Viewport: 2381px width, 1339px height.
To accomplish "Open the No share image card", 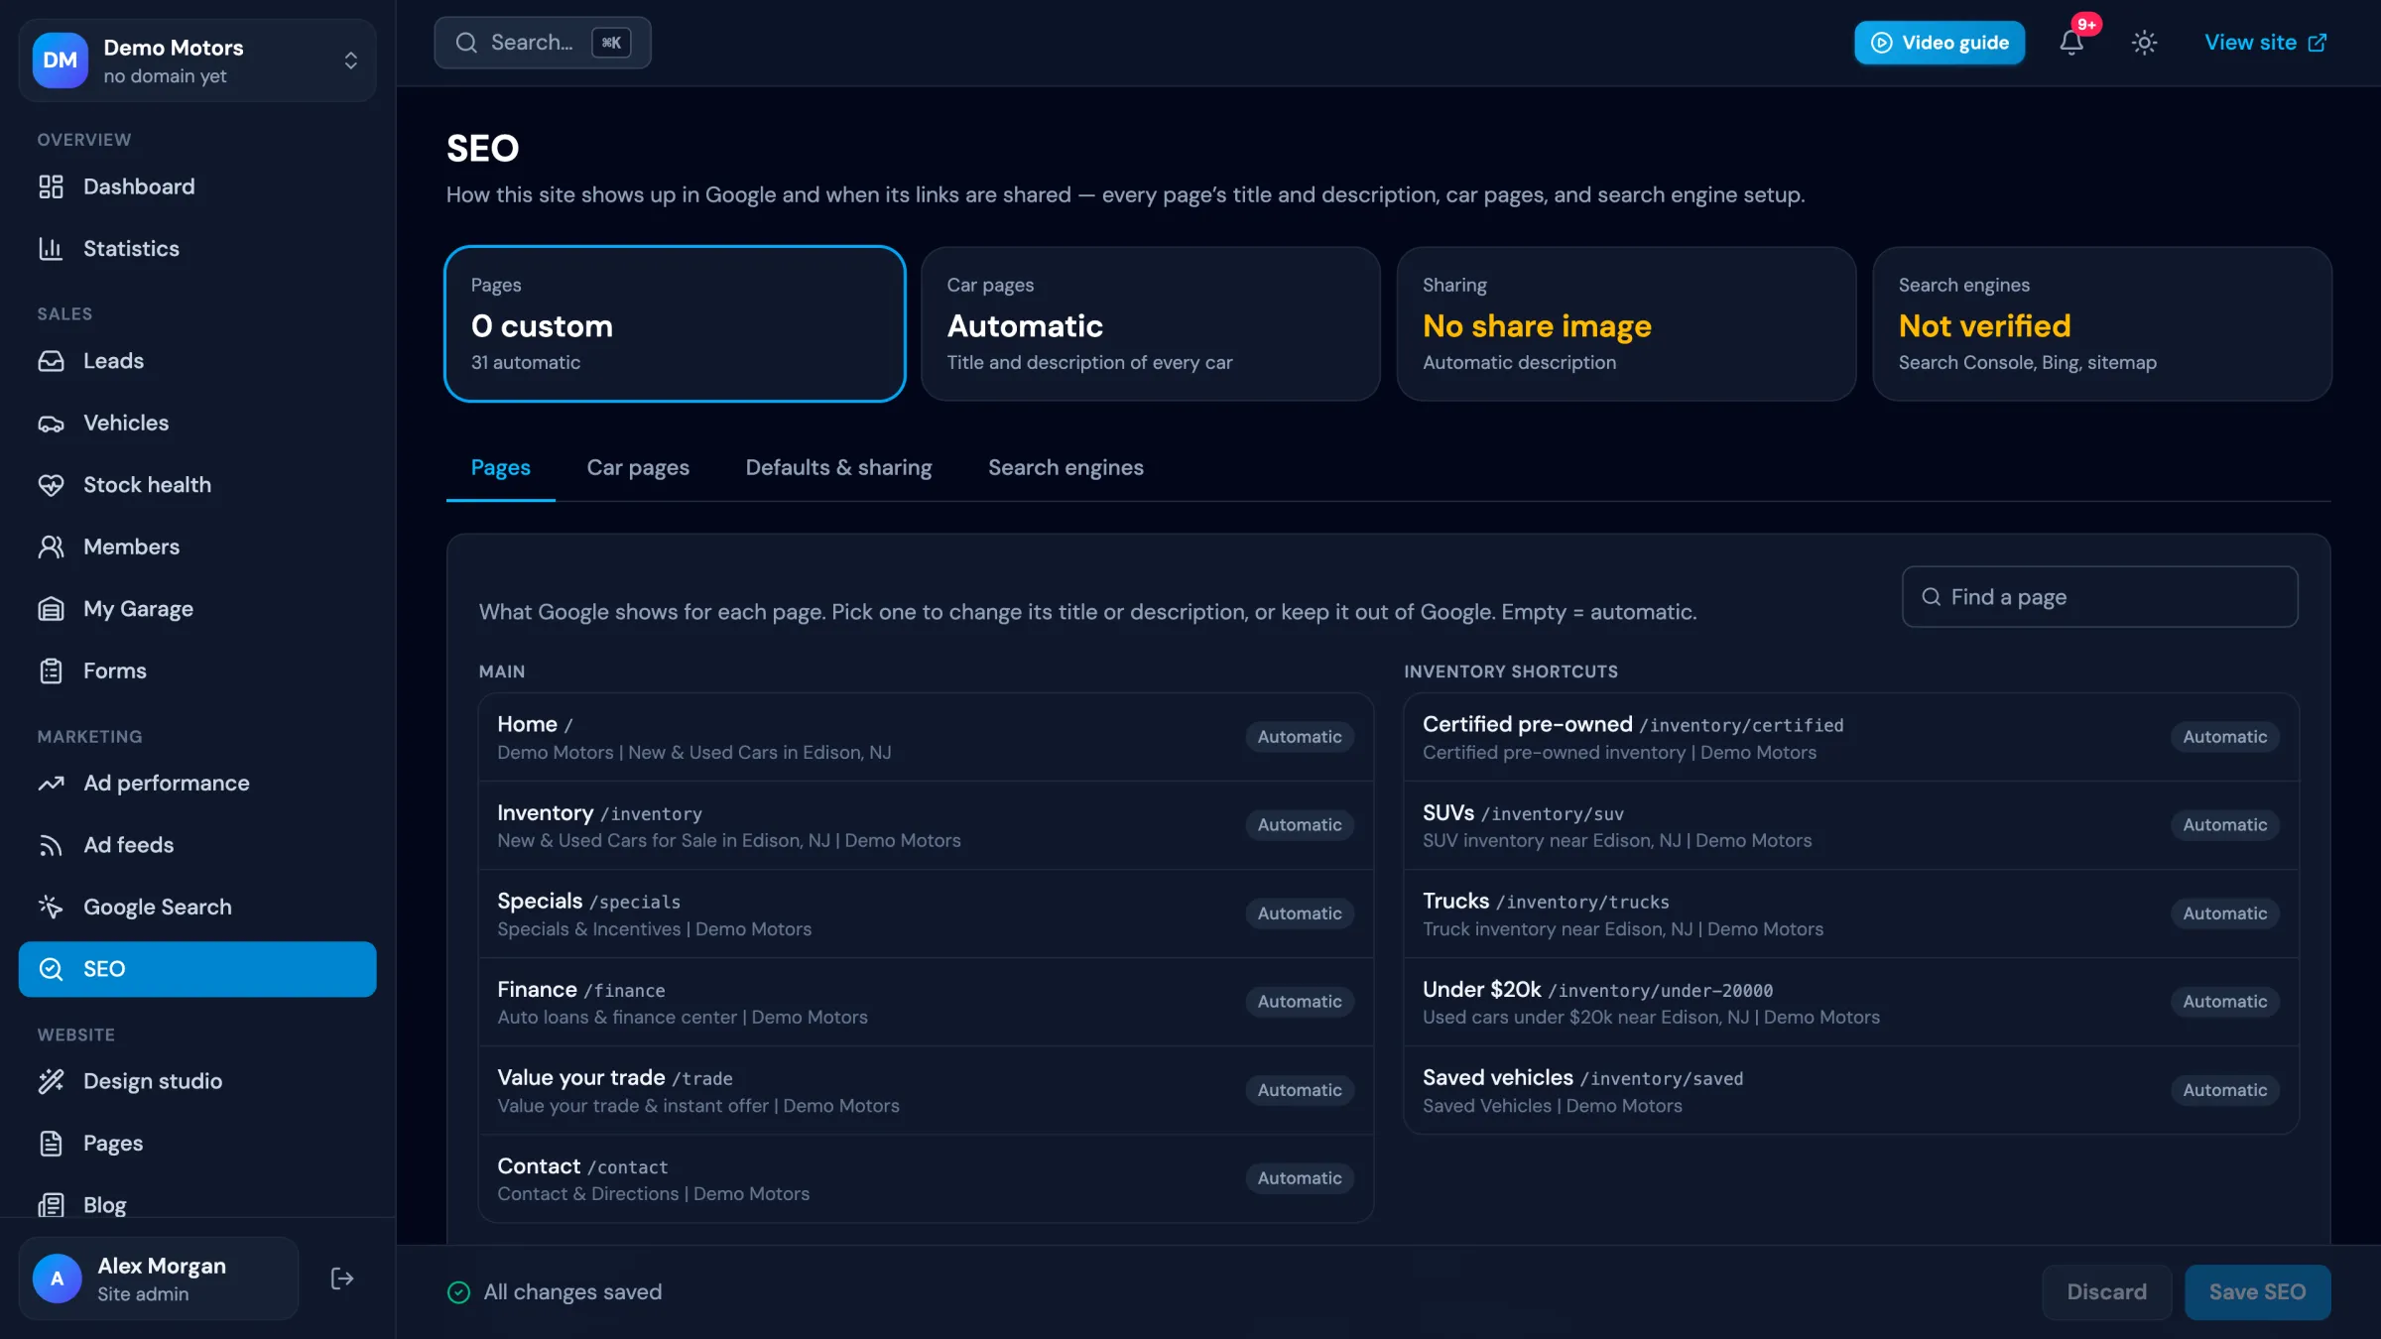I will (x=1626, y=323).
